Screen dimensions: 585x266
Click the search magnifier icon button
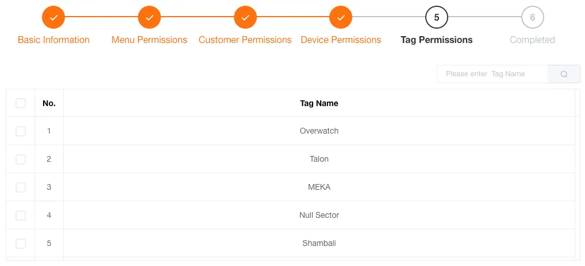click(x=564, y=74)
